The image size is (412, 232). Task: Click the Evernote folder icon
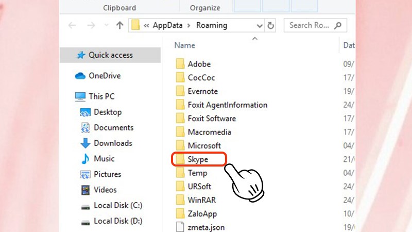pyautogui.click(x=180, y=91)
